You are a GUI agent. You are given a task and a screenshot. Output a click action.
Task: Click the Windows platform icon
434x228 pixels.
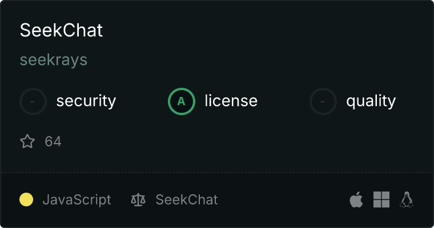coord(381,199)
